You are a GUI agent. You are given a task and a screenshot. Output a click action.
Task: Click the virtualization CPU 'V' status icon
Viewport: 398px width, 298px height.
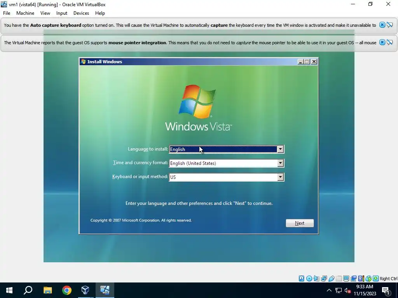coord(361,279)
